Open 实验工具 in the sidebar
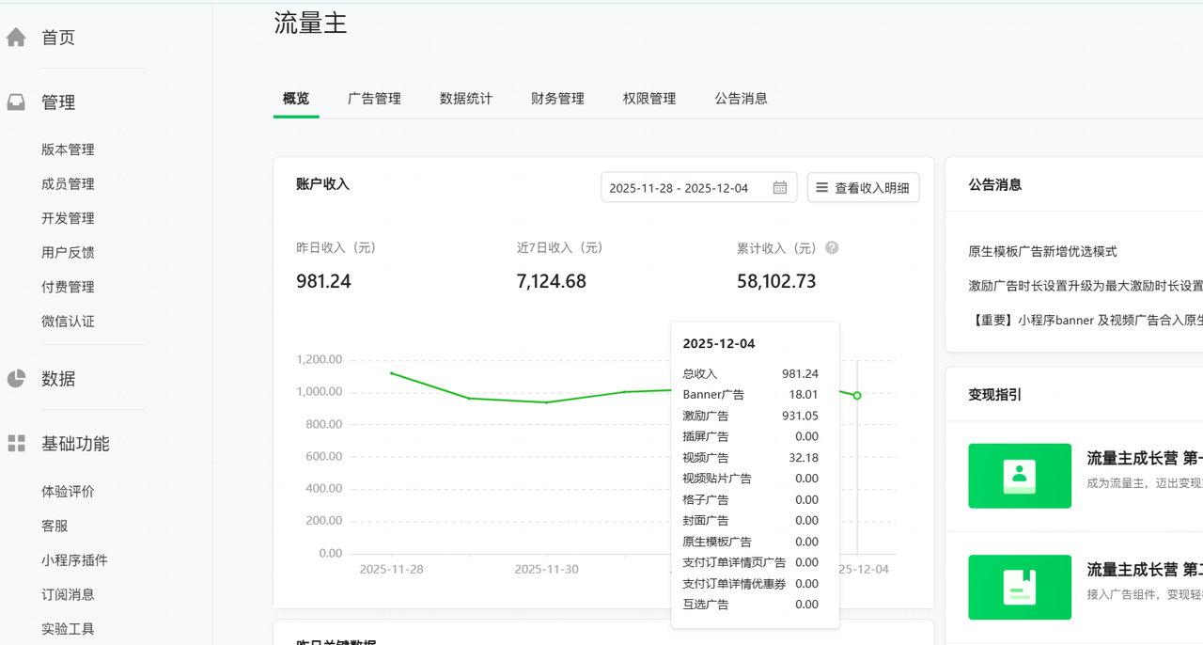Viewport: 1203px width, 645px height. 68,629
